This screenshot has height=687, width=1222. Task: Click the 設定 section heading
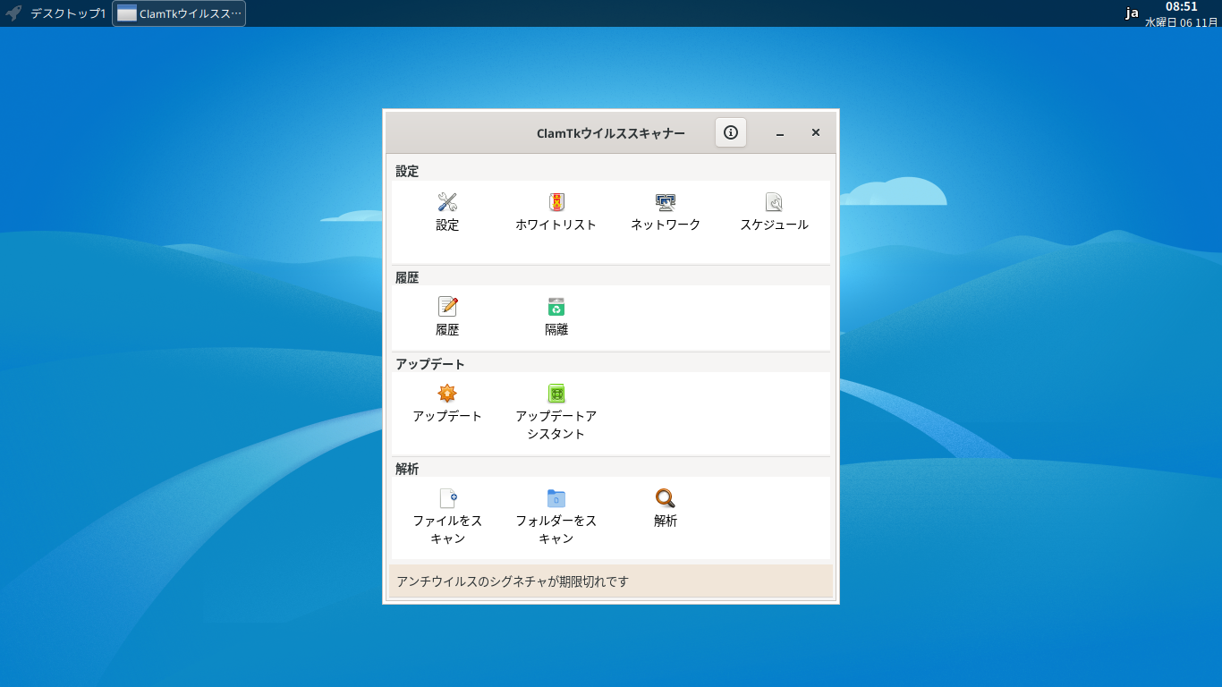[407, 171]
